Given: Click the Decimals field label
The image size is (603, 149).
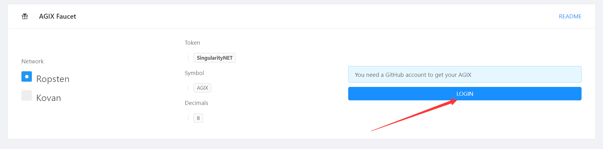Looking at the screenshot, I should [x=196, y=103].
